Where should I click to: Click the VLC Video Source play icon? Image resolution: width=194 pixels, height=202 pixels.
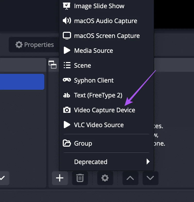(67, 125)
